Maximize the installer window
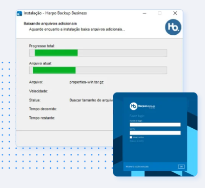 click(159, 13)
